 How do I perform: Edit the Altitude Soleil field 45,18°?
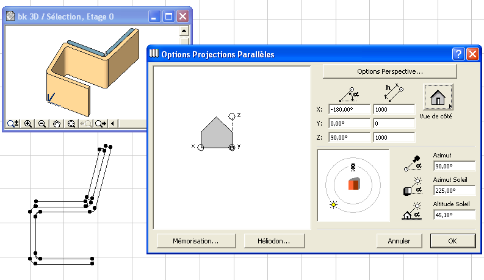454,215
